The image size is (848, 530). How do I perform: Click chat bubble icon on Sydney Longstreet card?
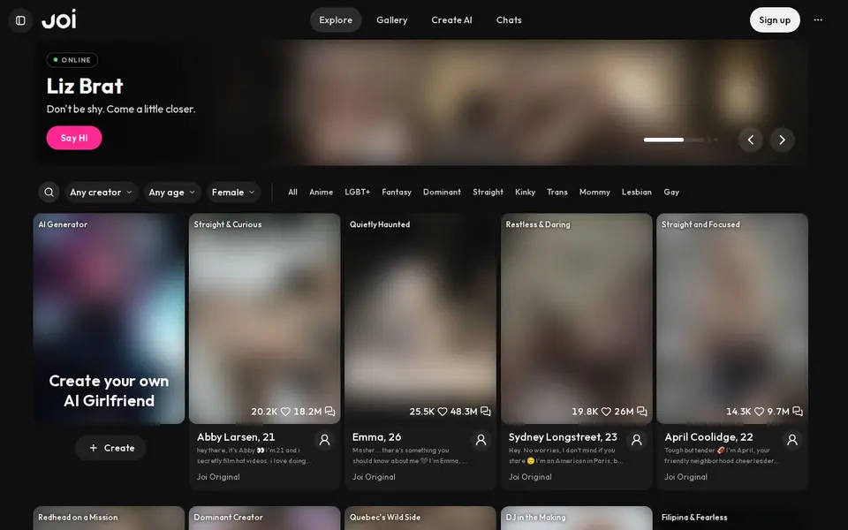click(x=642, y=412)
